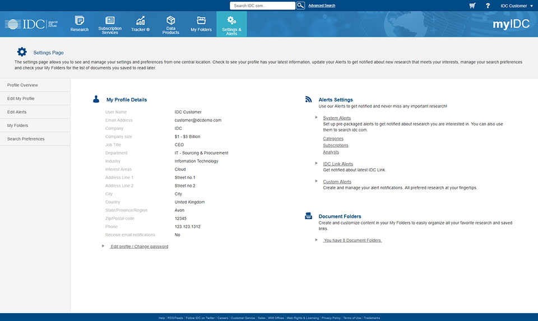Open the Subscriptions link
This screenshot has height=321, width=538.
335,146
